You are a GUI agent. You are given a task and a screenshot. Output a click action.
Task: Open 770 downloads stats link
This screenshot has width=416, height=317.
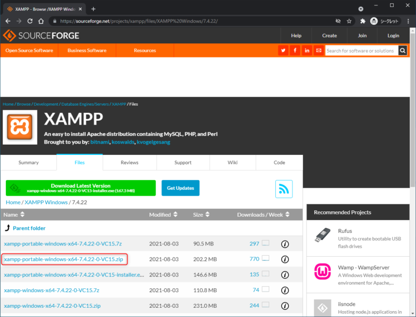tap(254, 259)
